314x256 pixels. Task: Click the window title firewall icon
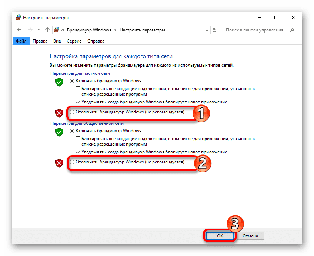(x=18, y=18)
